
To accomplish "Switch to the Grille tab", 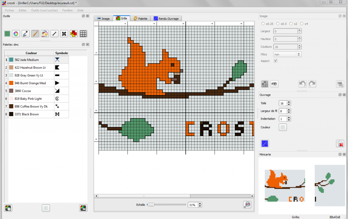I will coord(122,18).
